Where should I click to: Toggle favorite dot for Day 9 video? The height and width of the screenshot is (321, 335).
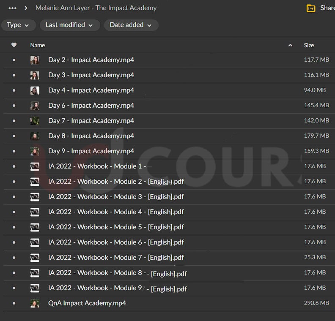pos(14,151)
